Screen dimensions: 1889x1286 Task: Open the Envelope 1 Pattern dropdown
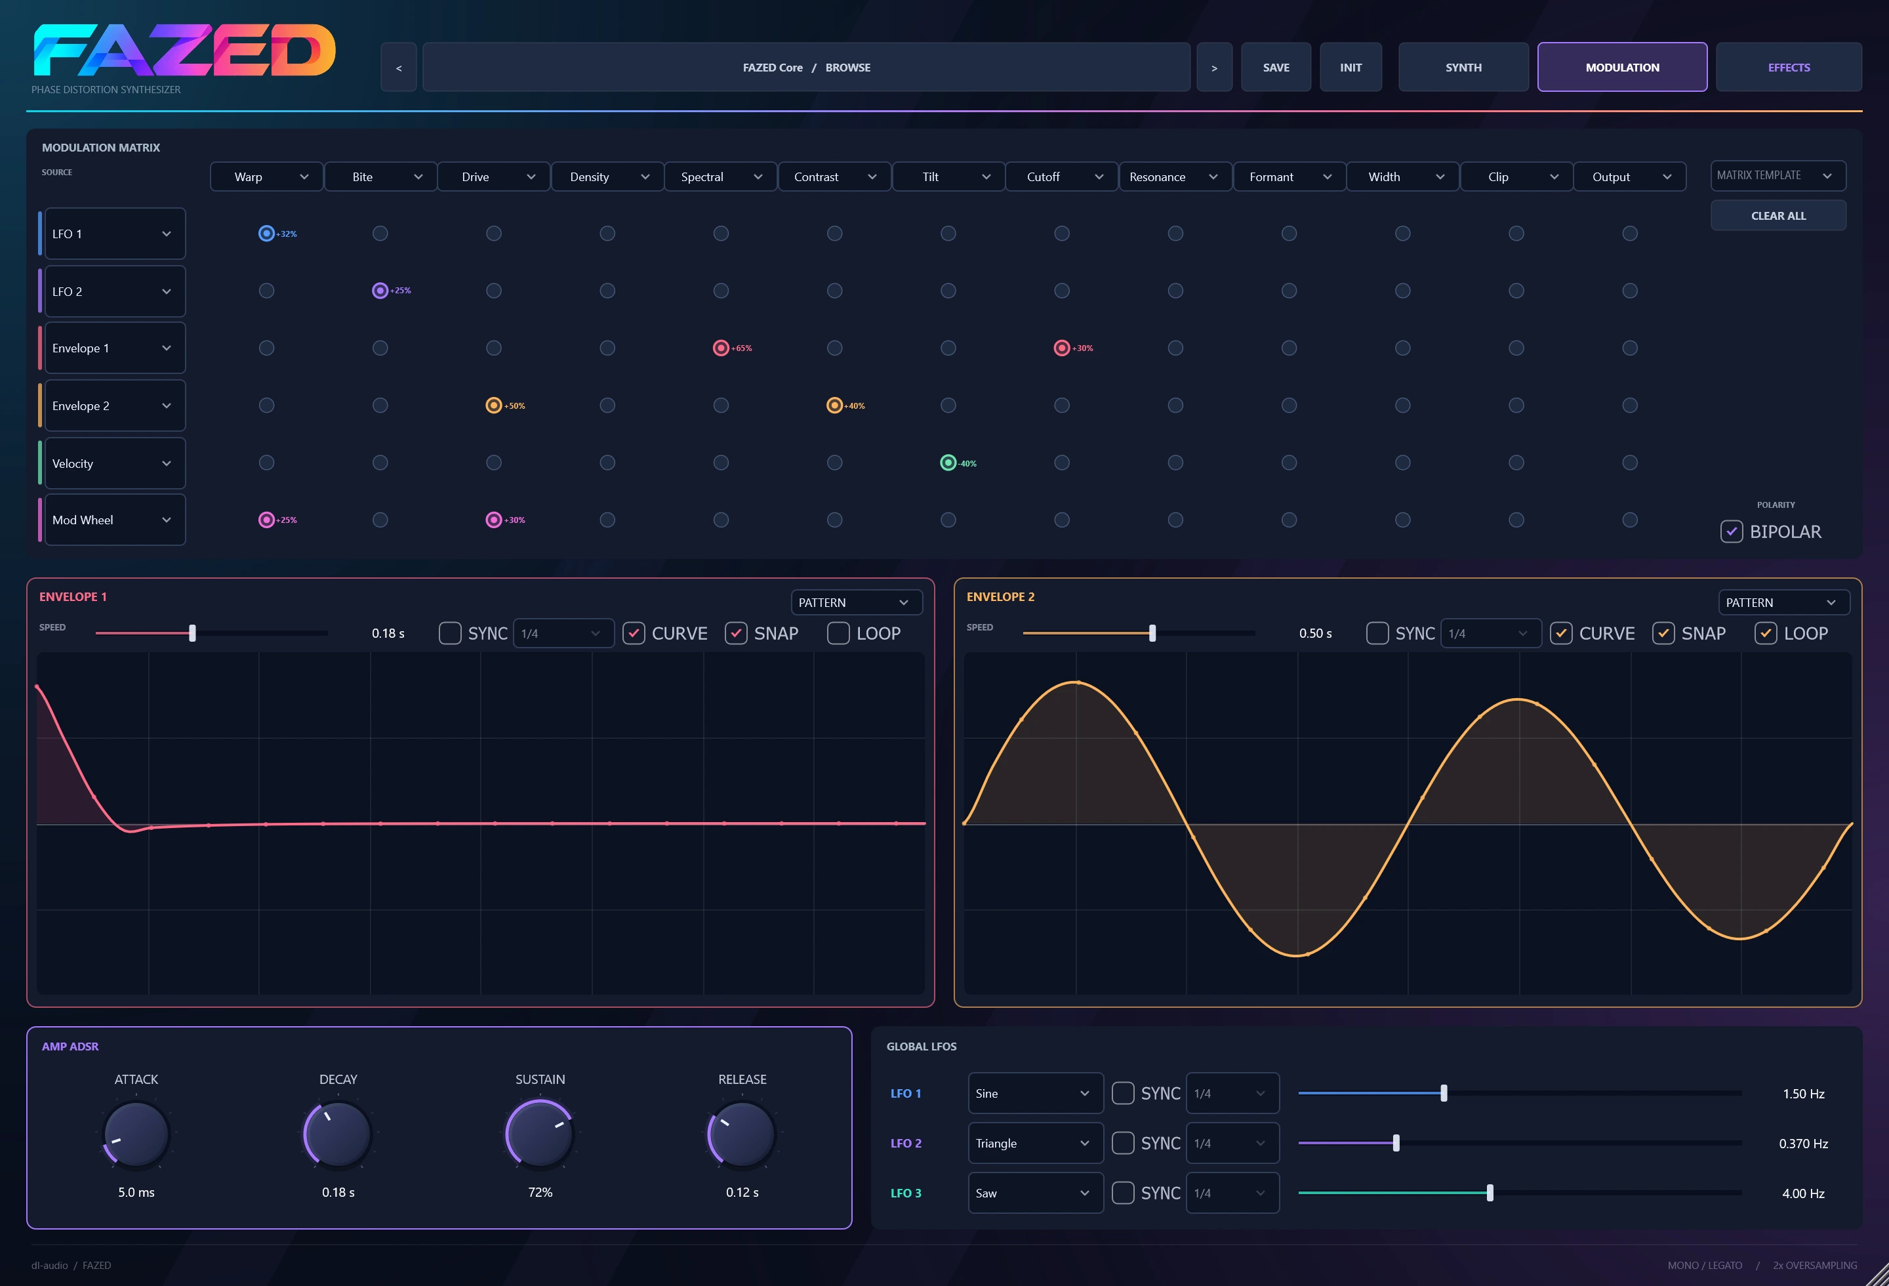coord(856,602)
